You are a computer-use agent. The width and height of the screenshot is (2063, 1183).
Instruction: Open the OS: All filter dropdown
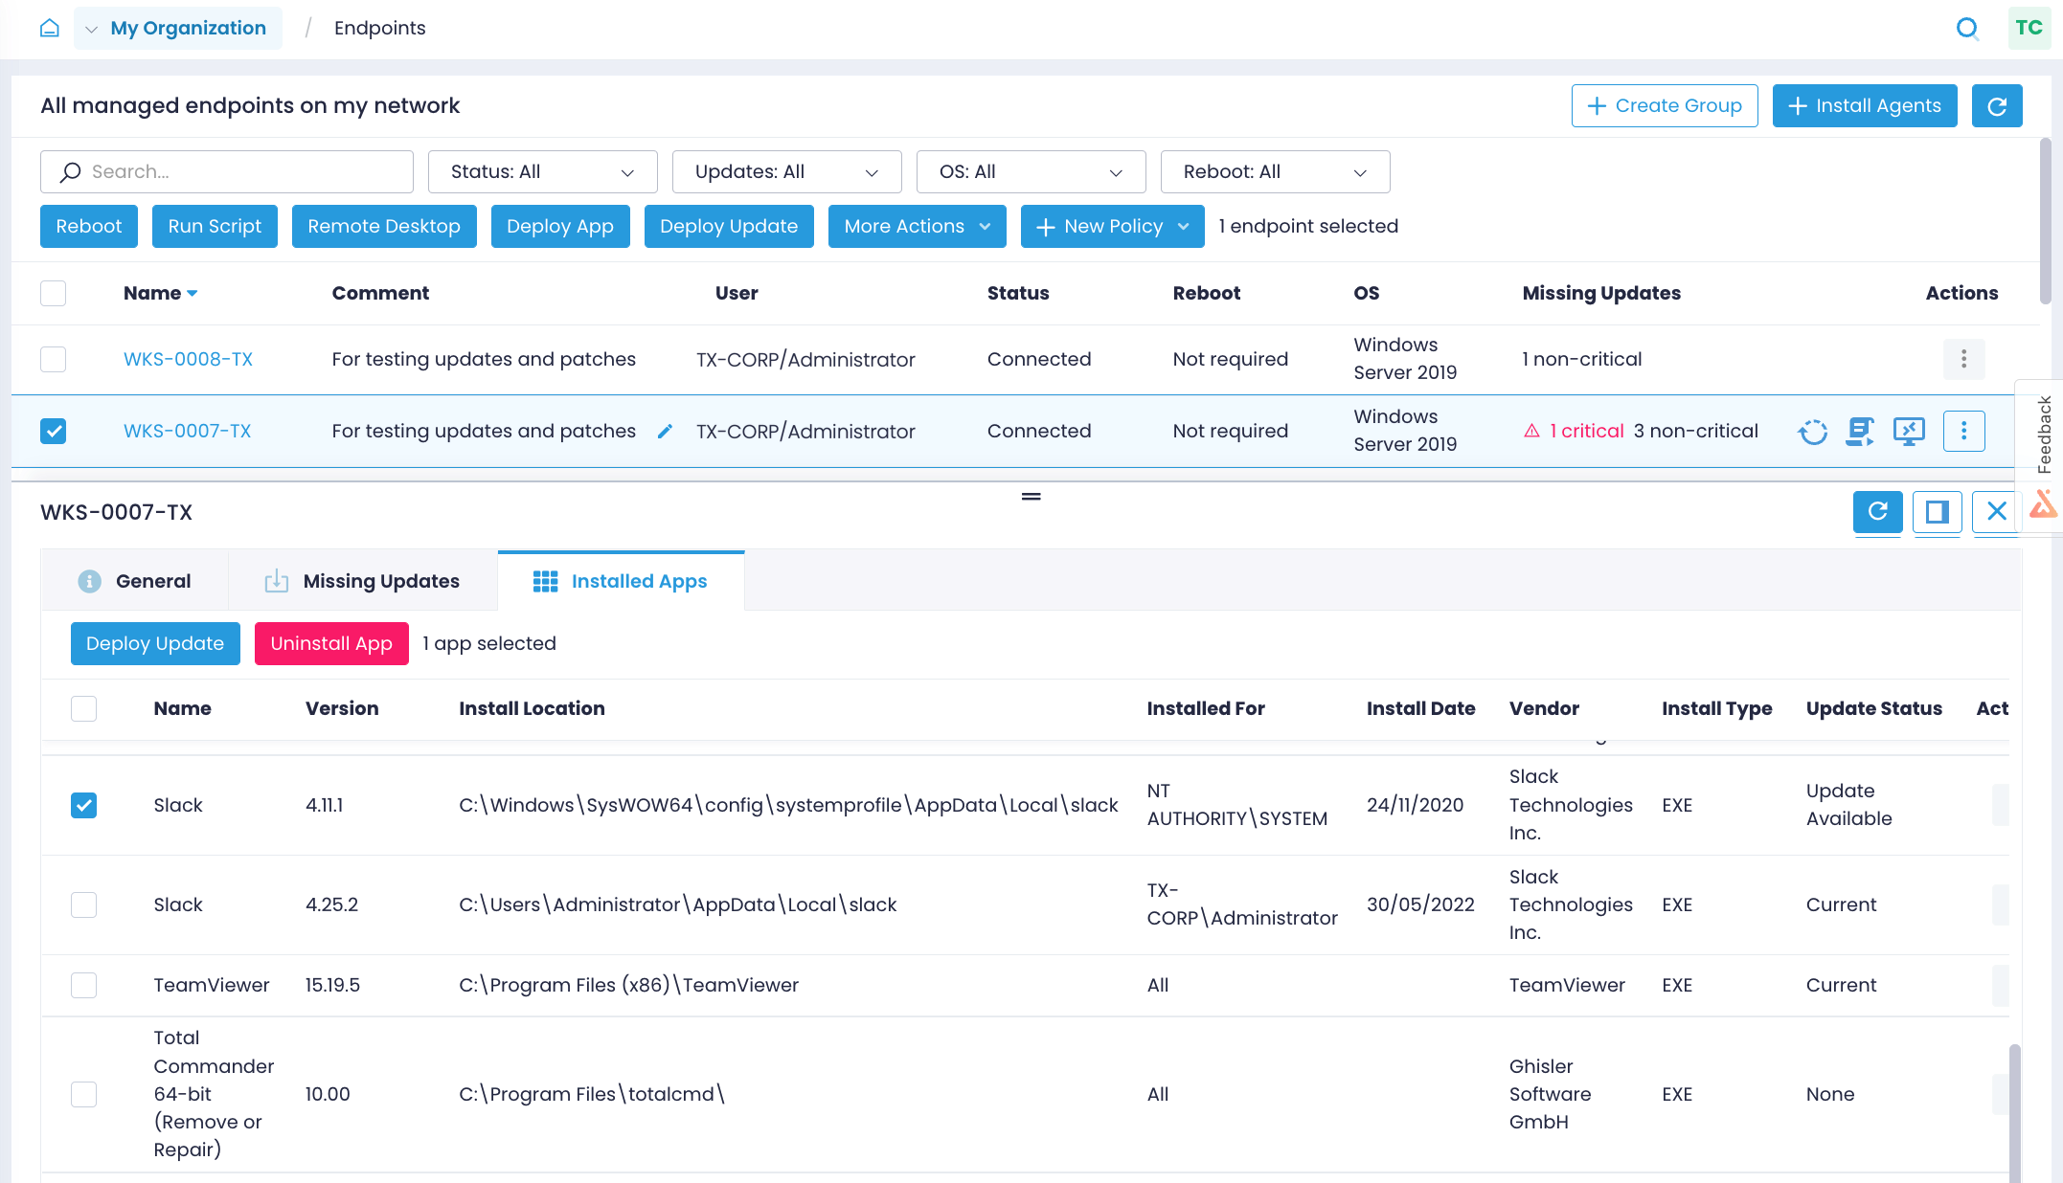point(1031,172)
